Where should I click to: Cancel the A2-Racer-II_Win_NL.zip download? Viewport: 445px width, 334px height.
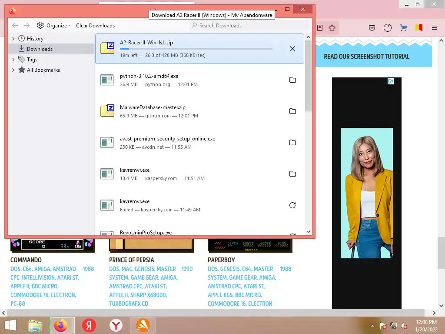[x=292, y=49]
